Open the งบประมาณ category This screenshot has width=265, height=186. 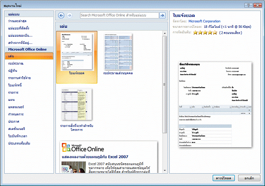pyautogui.click(x=16, y=63)
